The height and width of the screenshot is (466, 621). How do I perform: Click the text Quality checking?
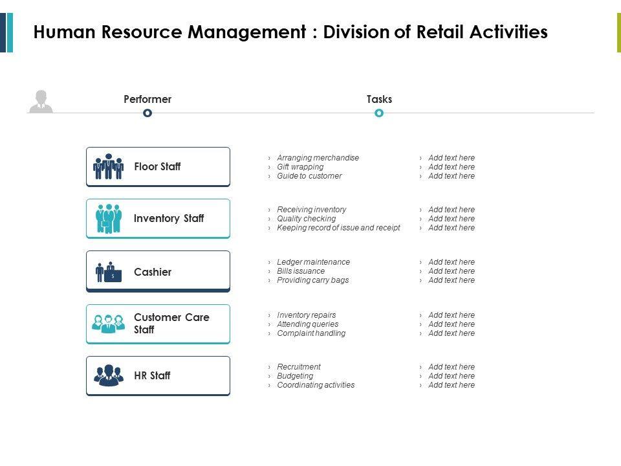[x=306, y=219]
